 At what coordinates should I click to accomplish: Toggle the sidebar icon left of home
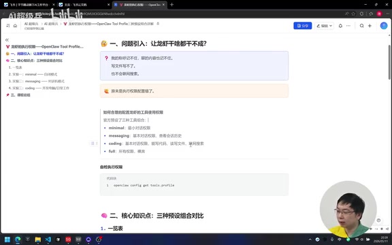coord(8,25)
